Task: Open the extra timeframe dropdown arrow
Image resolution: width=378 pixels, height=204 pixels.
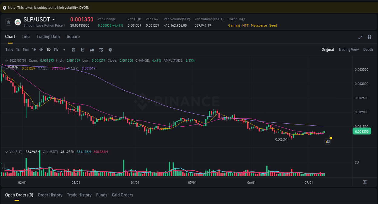Action: tap(64, 50)
